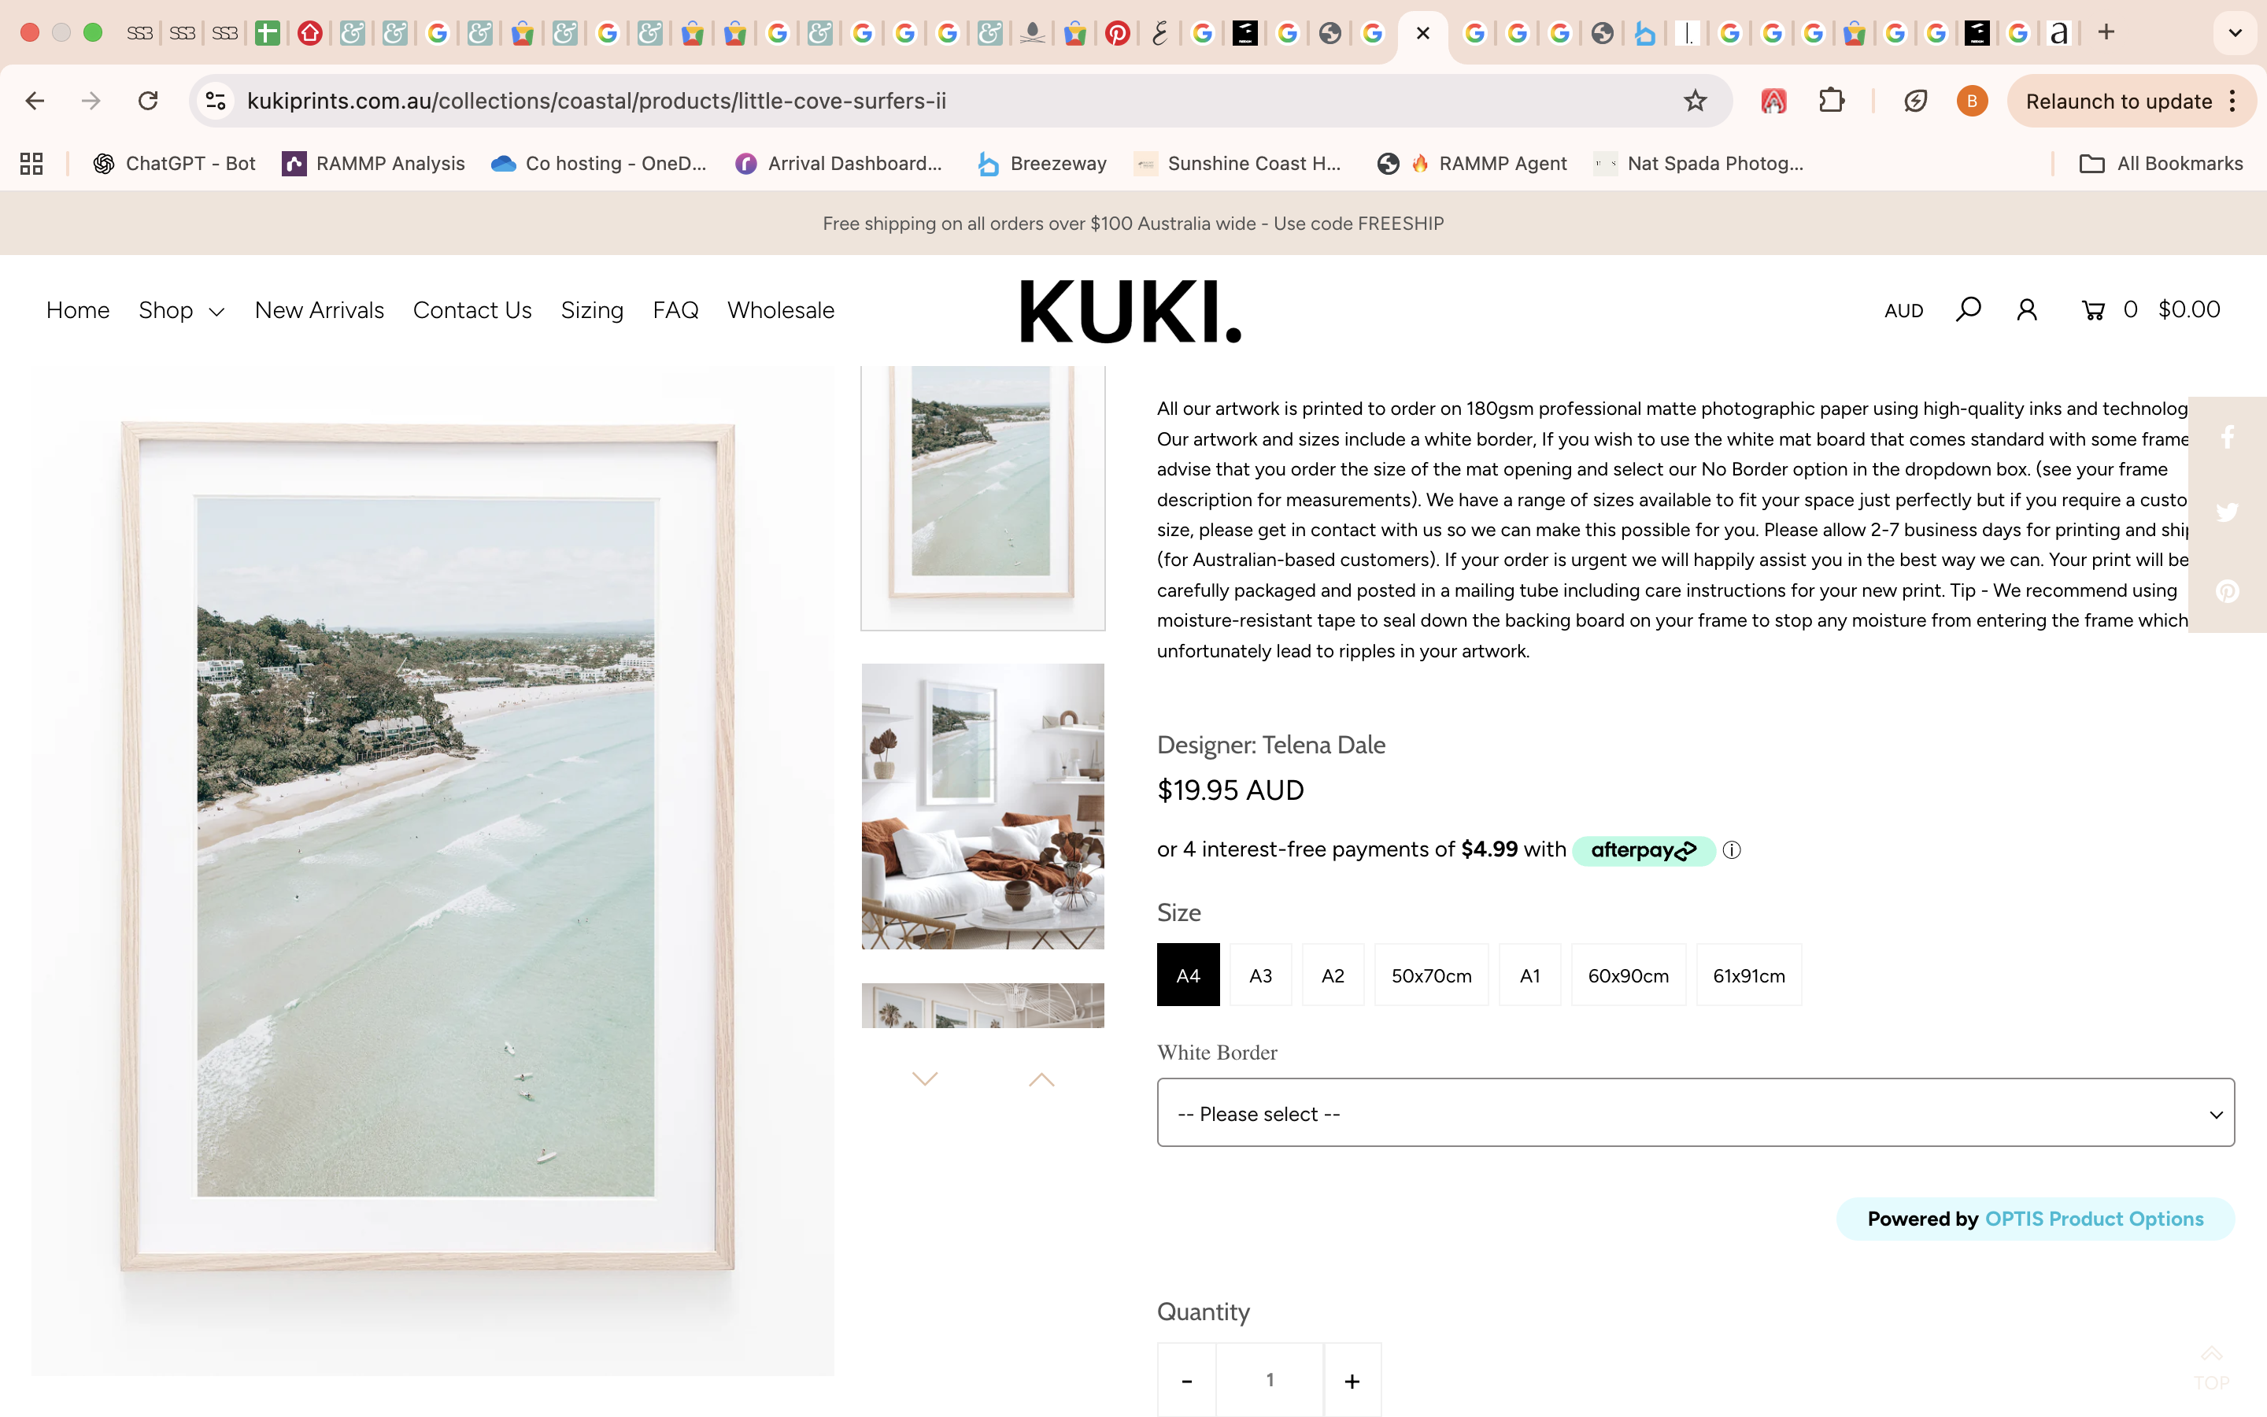Open the White Border dropdown
The width and height of the screenshot is (2267, 1417).
click(1695, 1112)
